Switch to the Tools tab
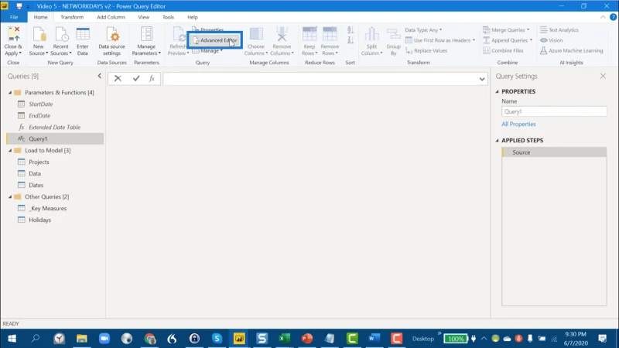This screenshot has width=619, height=348. pos(168,17)
